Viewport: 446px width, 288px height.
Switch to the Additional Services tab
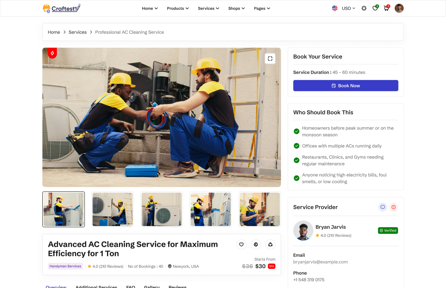97,287
